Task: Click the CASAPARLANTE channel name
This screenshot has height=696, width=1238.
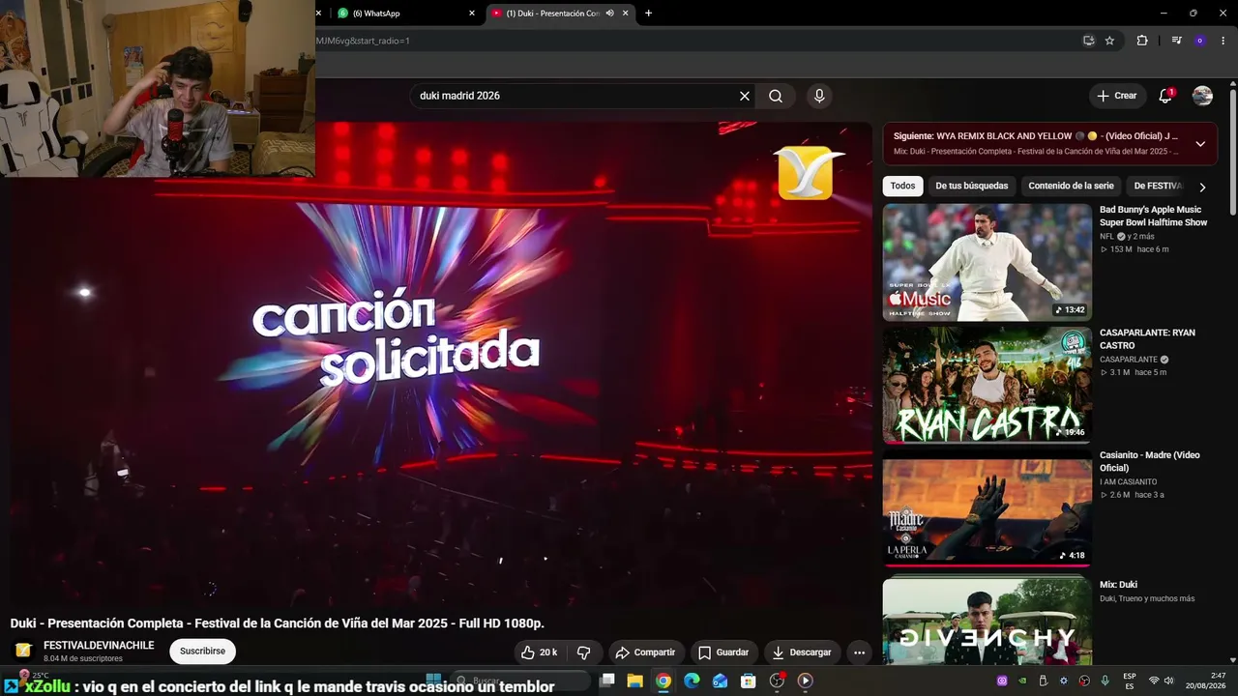Action: click(x=1129, y=360)
